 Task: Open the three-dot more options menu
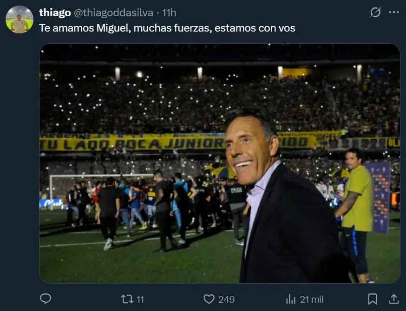tap(394, 13)
